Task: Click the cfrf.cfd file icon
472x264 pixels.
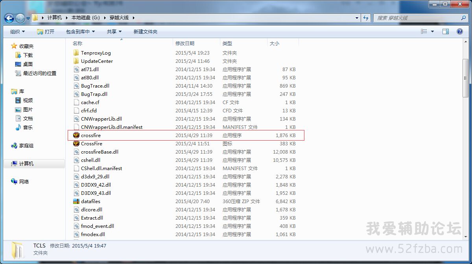Action: pos(76,110)
